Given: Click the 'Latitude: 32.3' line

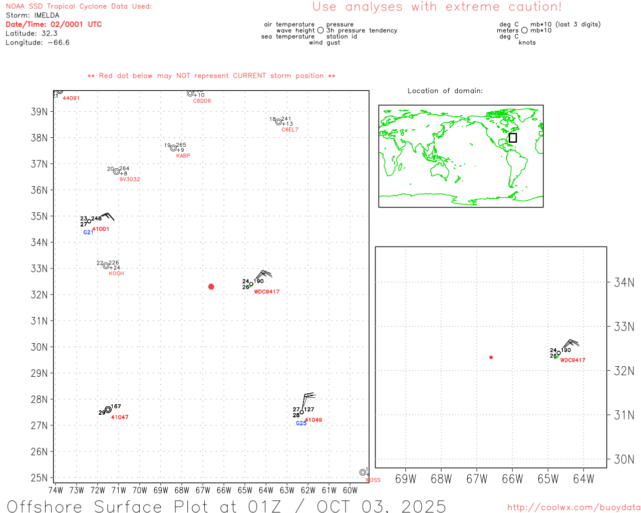Looking at the screenshot, I should click(x=32, y=34).
